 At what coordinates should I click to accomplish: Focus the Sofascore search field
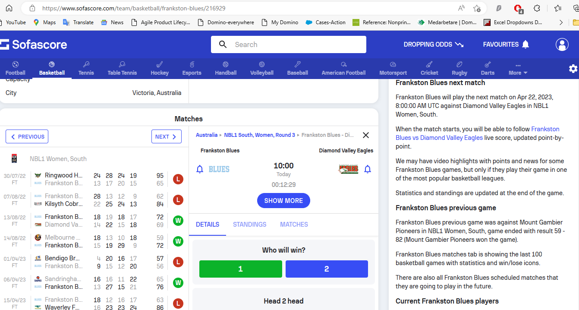[289, 44]
